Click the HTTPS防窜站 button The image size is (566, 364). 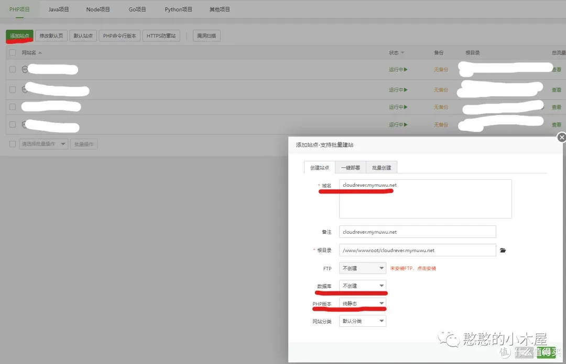point(161,36)
